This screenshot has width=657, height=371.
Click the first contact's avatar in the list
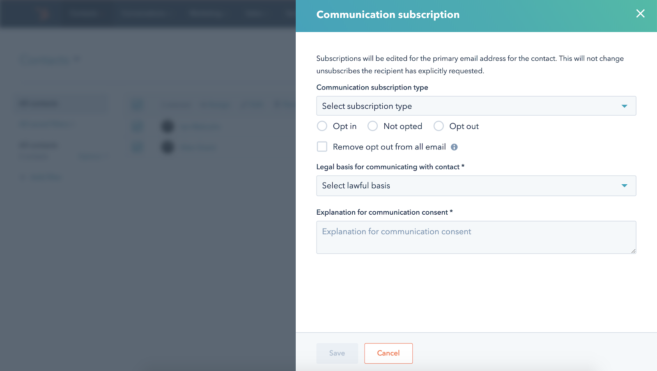point(168,127)
